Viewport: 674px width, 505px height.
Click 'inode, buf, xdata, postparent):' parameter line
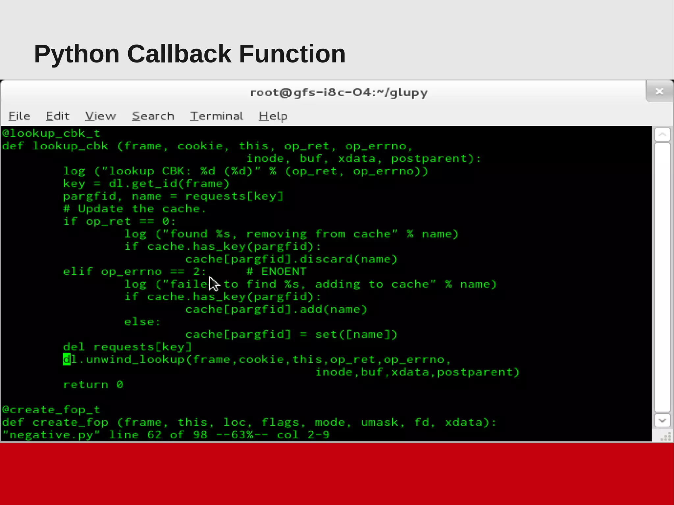pyautogui.click(x=364, y=159)
